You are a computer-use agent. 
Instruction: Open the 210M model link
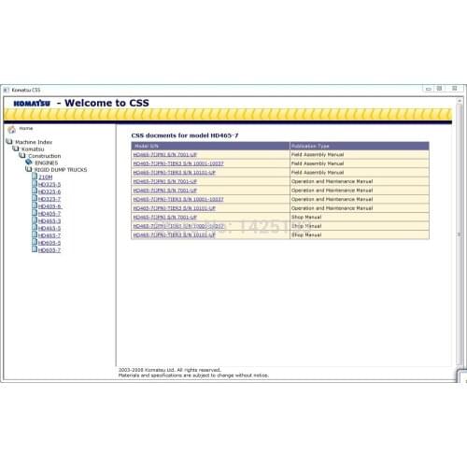pos(46,177)
